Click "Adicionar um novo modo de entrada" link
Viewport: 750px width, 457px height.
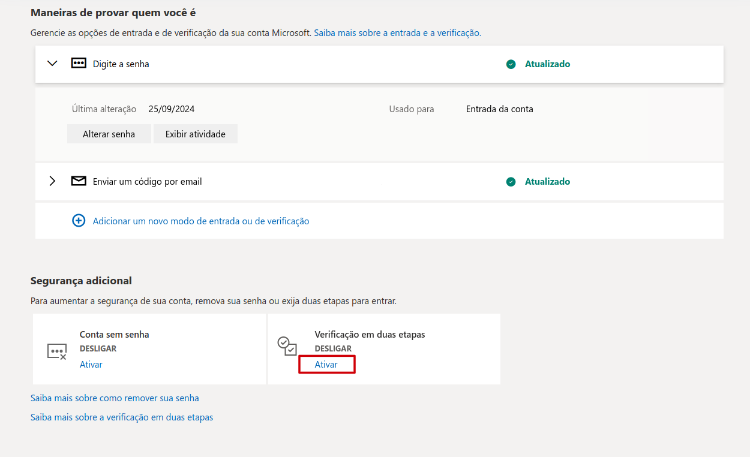(x=201, y=221)
